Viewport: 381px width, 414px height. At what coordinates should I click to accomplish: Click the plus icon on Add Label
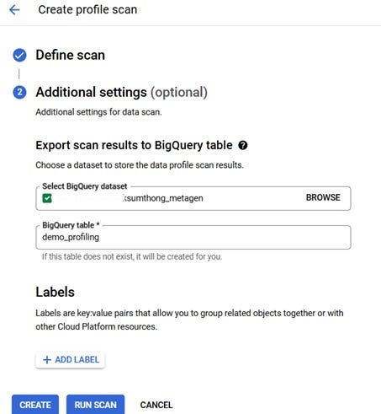pos(47,360)
